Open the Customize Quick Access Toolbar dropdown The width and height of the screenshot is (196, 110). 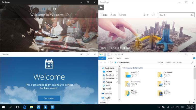pos(111,55)
